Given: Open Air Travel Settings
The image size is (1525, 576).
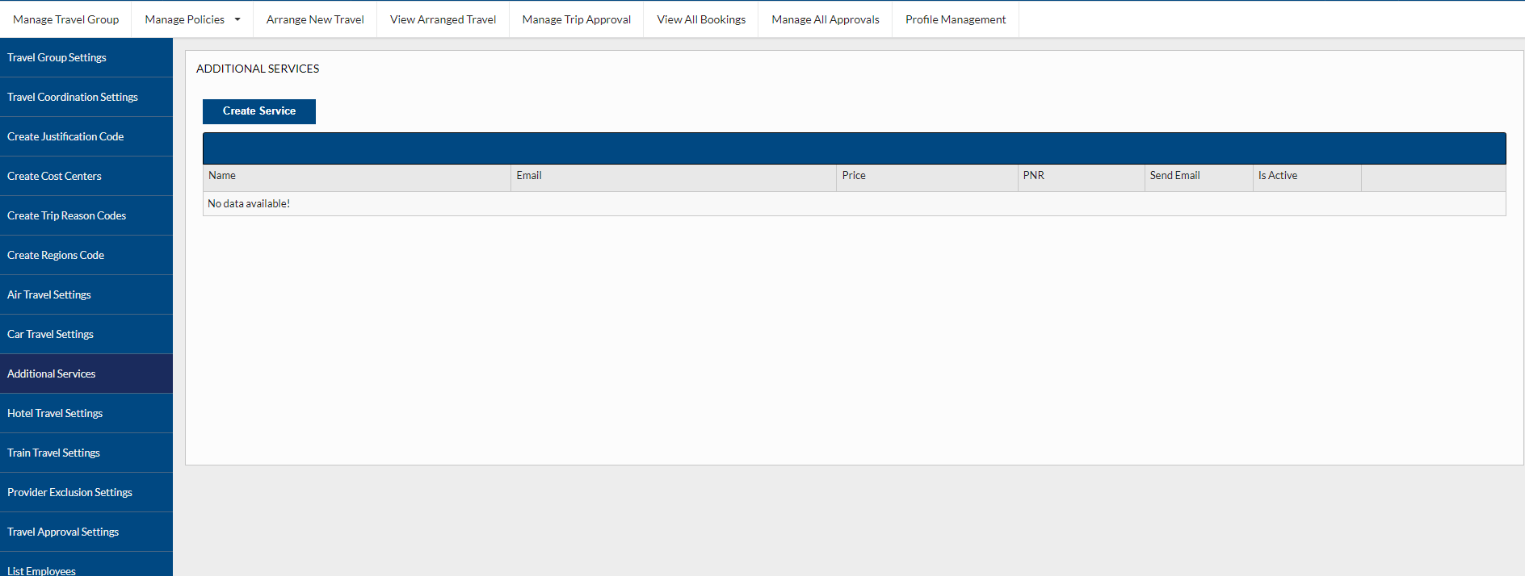Looking at the screenshot, I should click(x=86, y=294).
